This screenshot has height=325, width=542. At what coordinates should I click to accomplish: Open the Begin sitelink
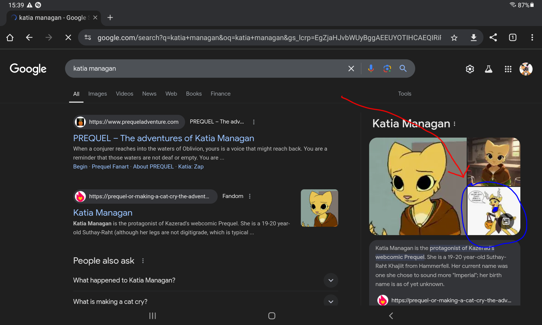point(80,167)
